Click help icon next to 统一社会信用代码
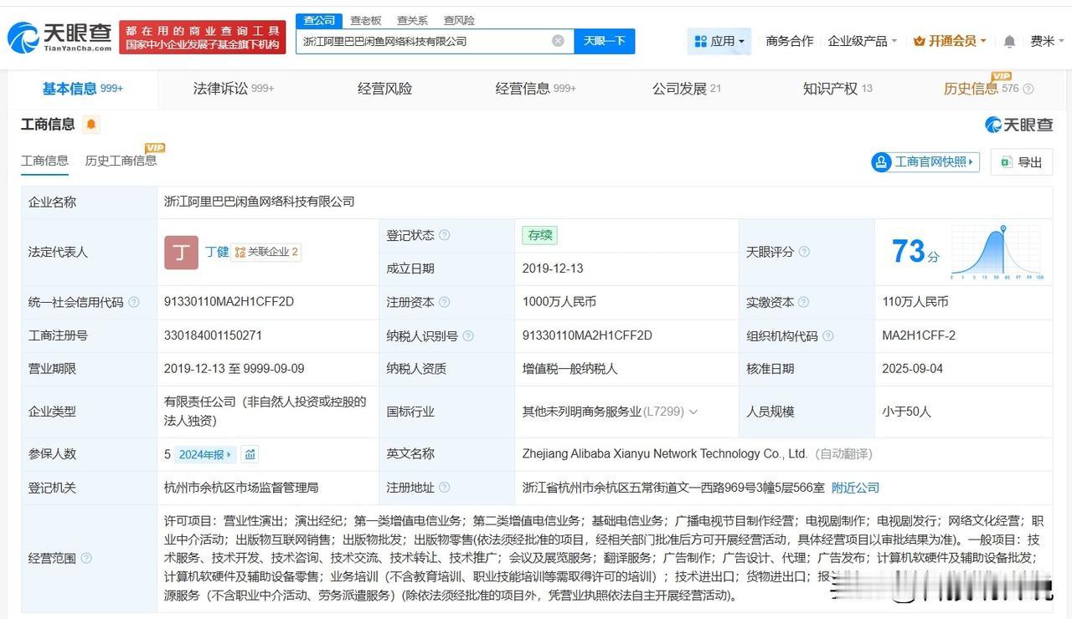This screenshot has width=1072, height=619. click(x=134, y=302)
